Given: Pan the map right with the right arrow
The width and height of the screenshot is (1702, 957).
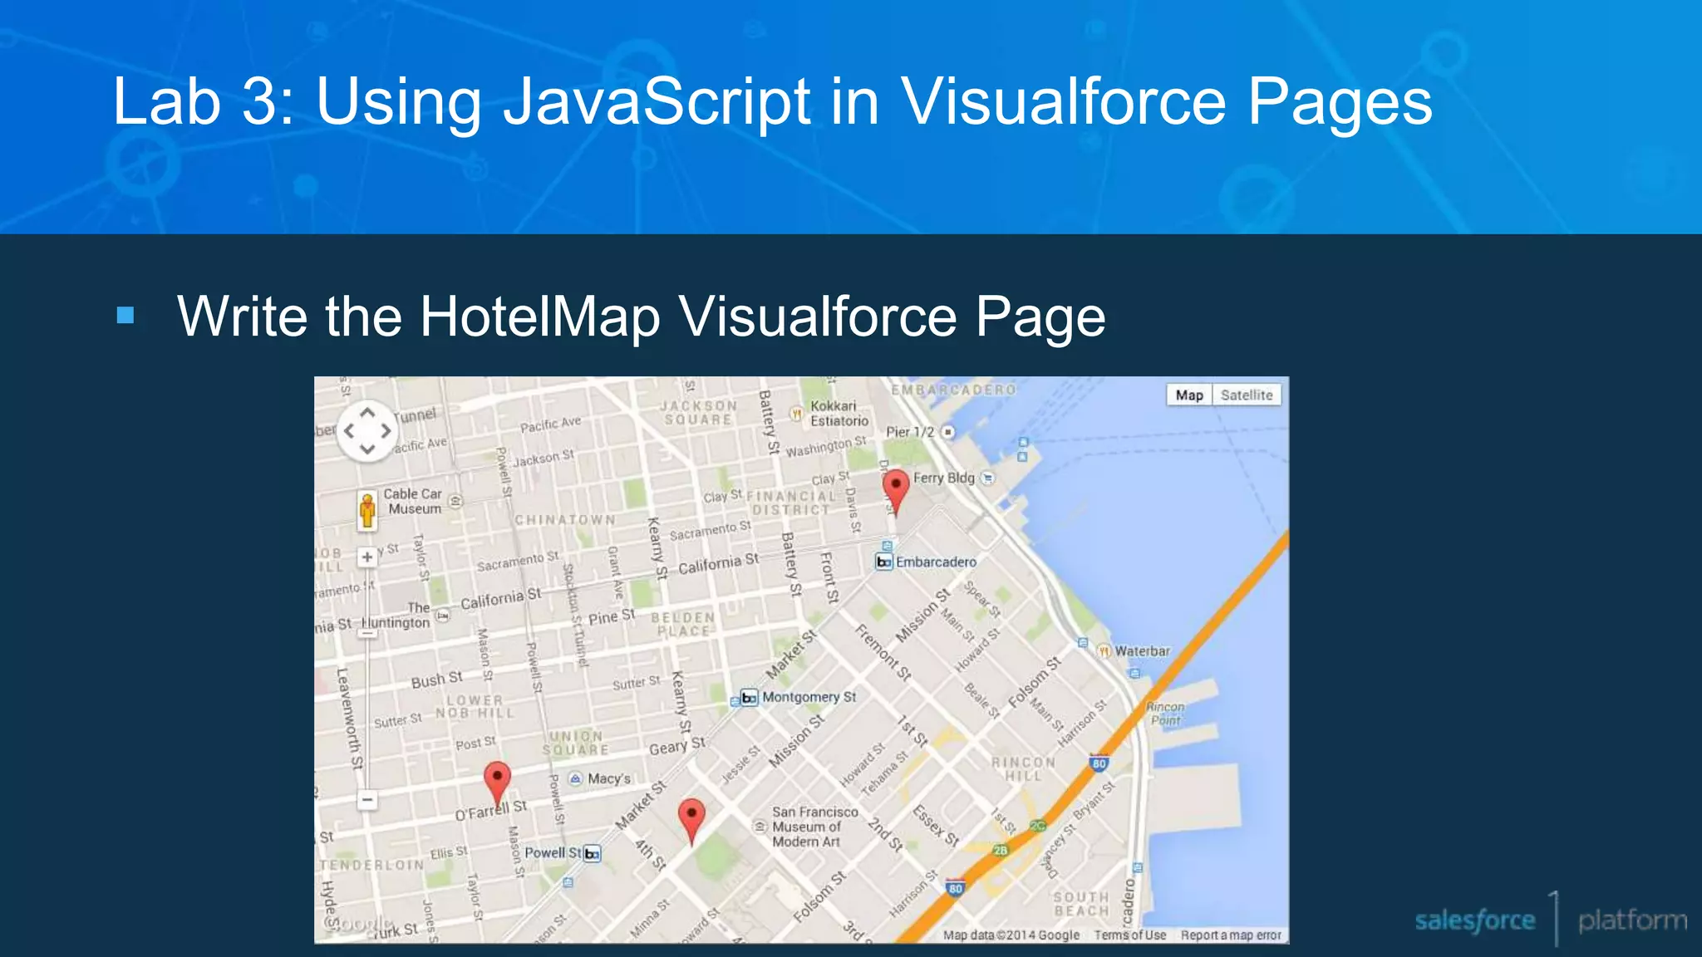Looking at the screenshot, I should tap(386, 431).
